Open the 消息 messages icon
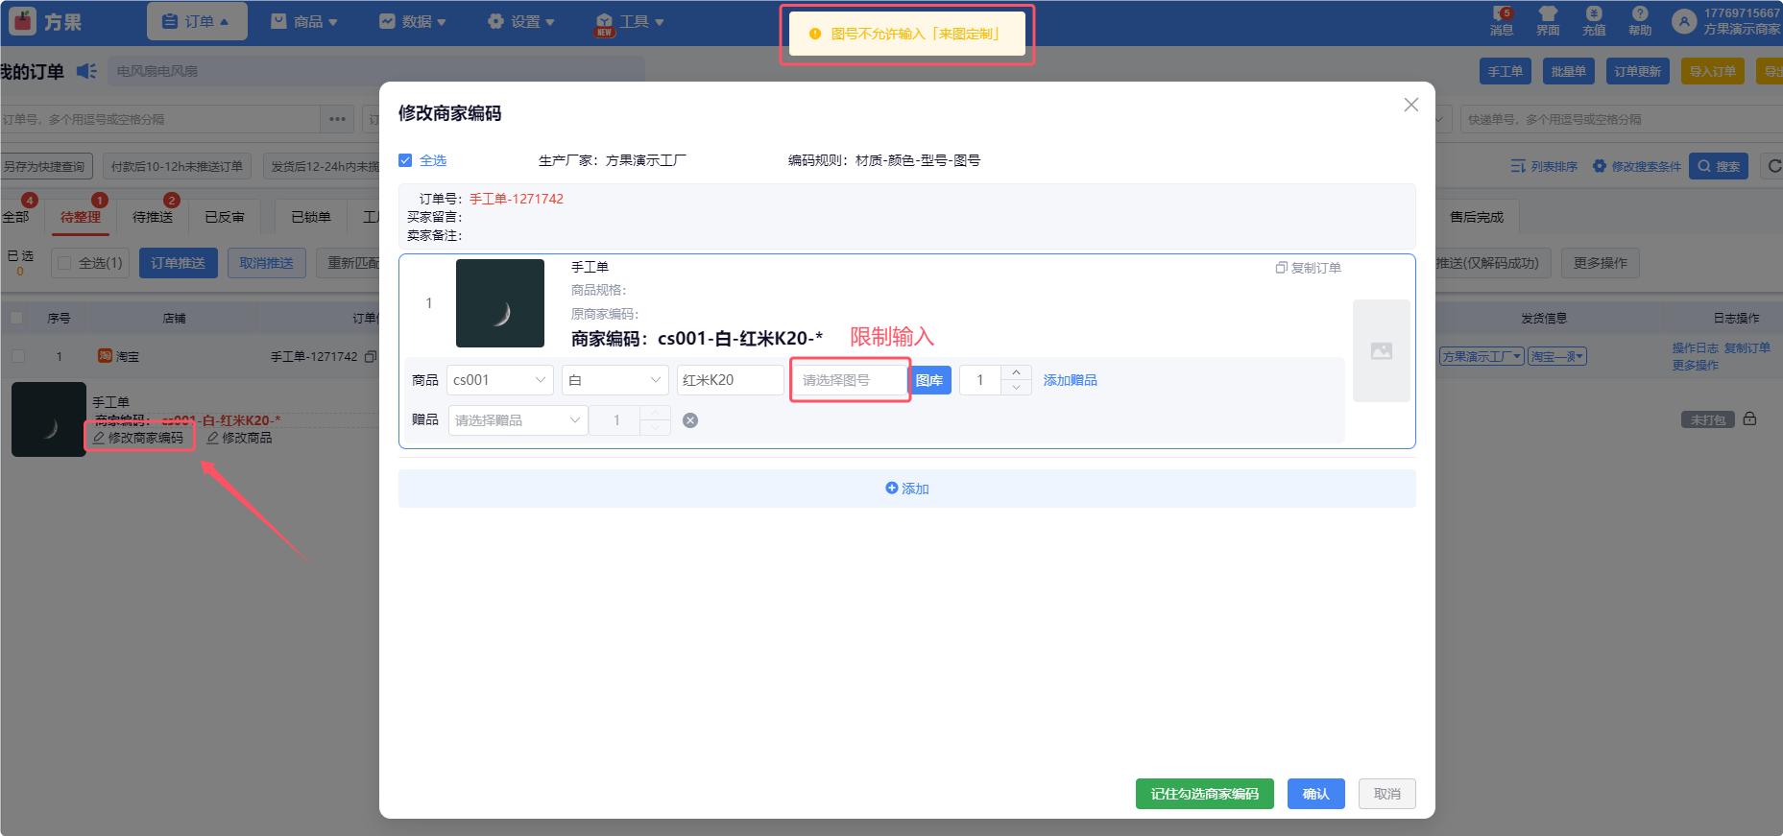Viewport: 1783px width, 836px height. point(1502,21)
